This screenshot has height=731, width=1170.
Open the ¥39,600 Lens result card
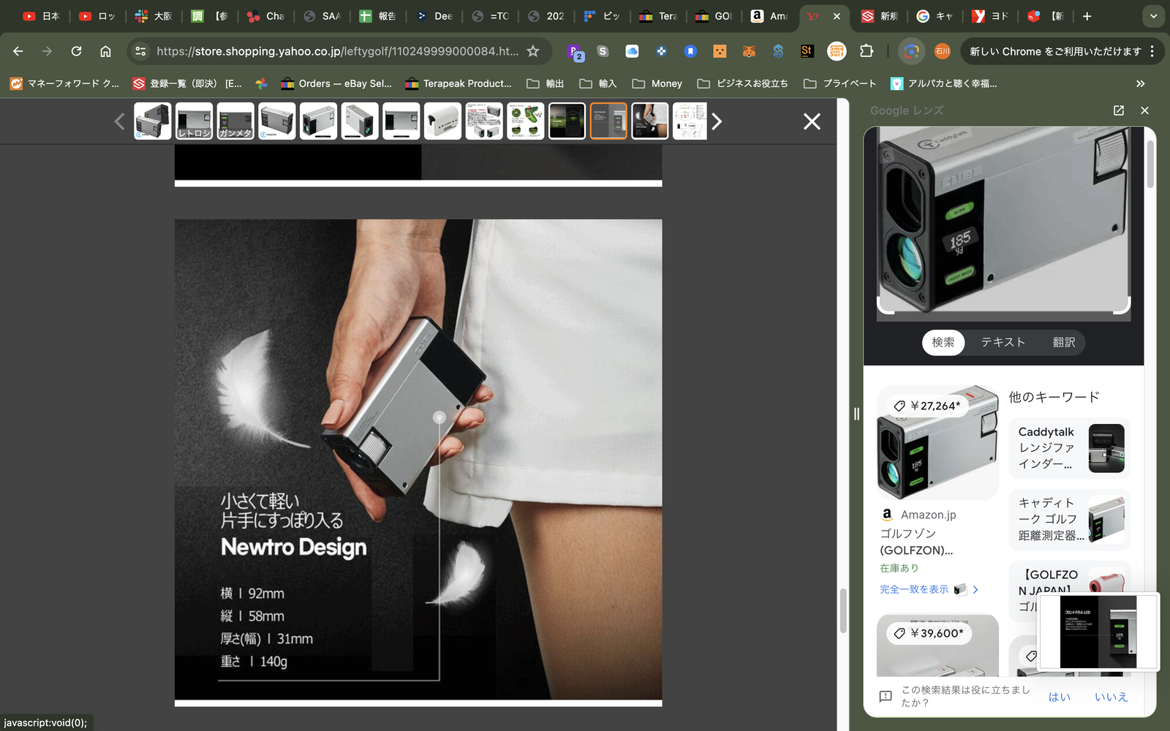click(x=937, y=646)
